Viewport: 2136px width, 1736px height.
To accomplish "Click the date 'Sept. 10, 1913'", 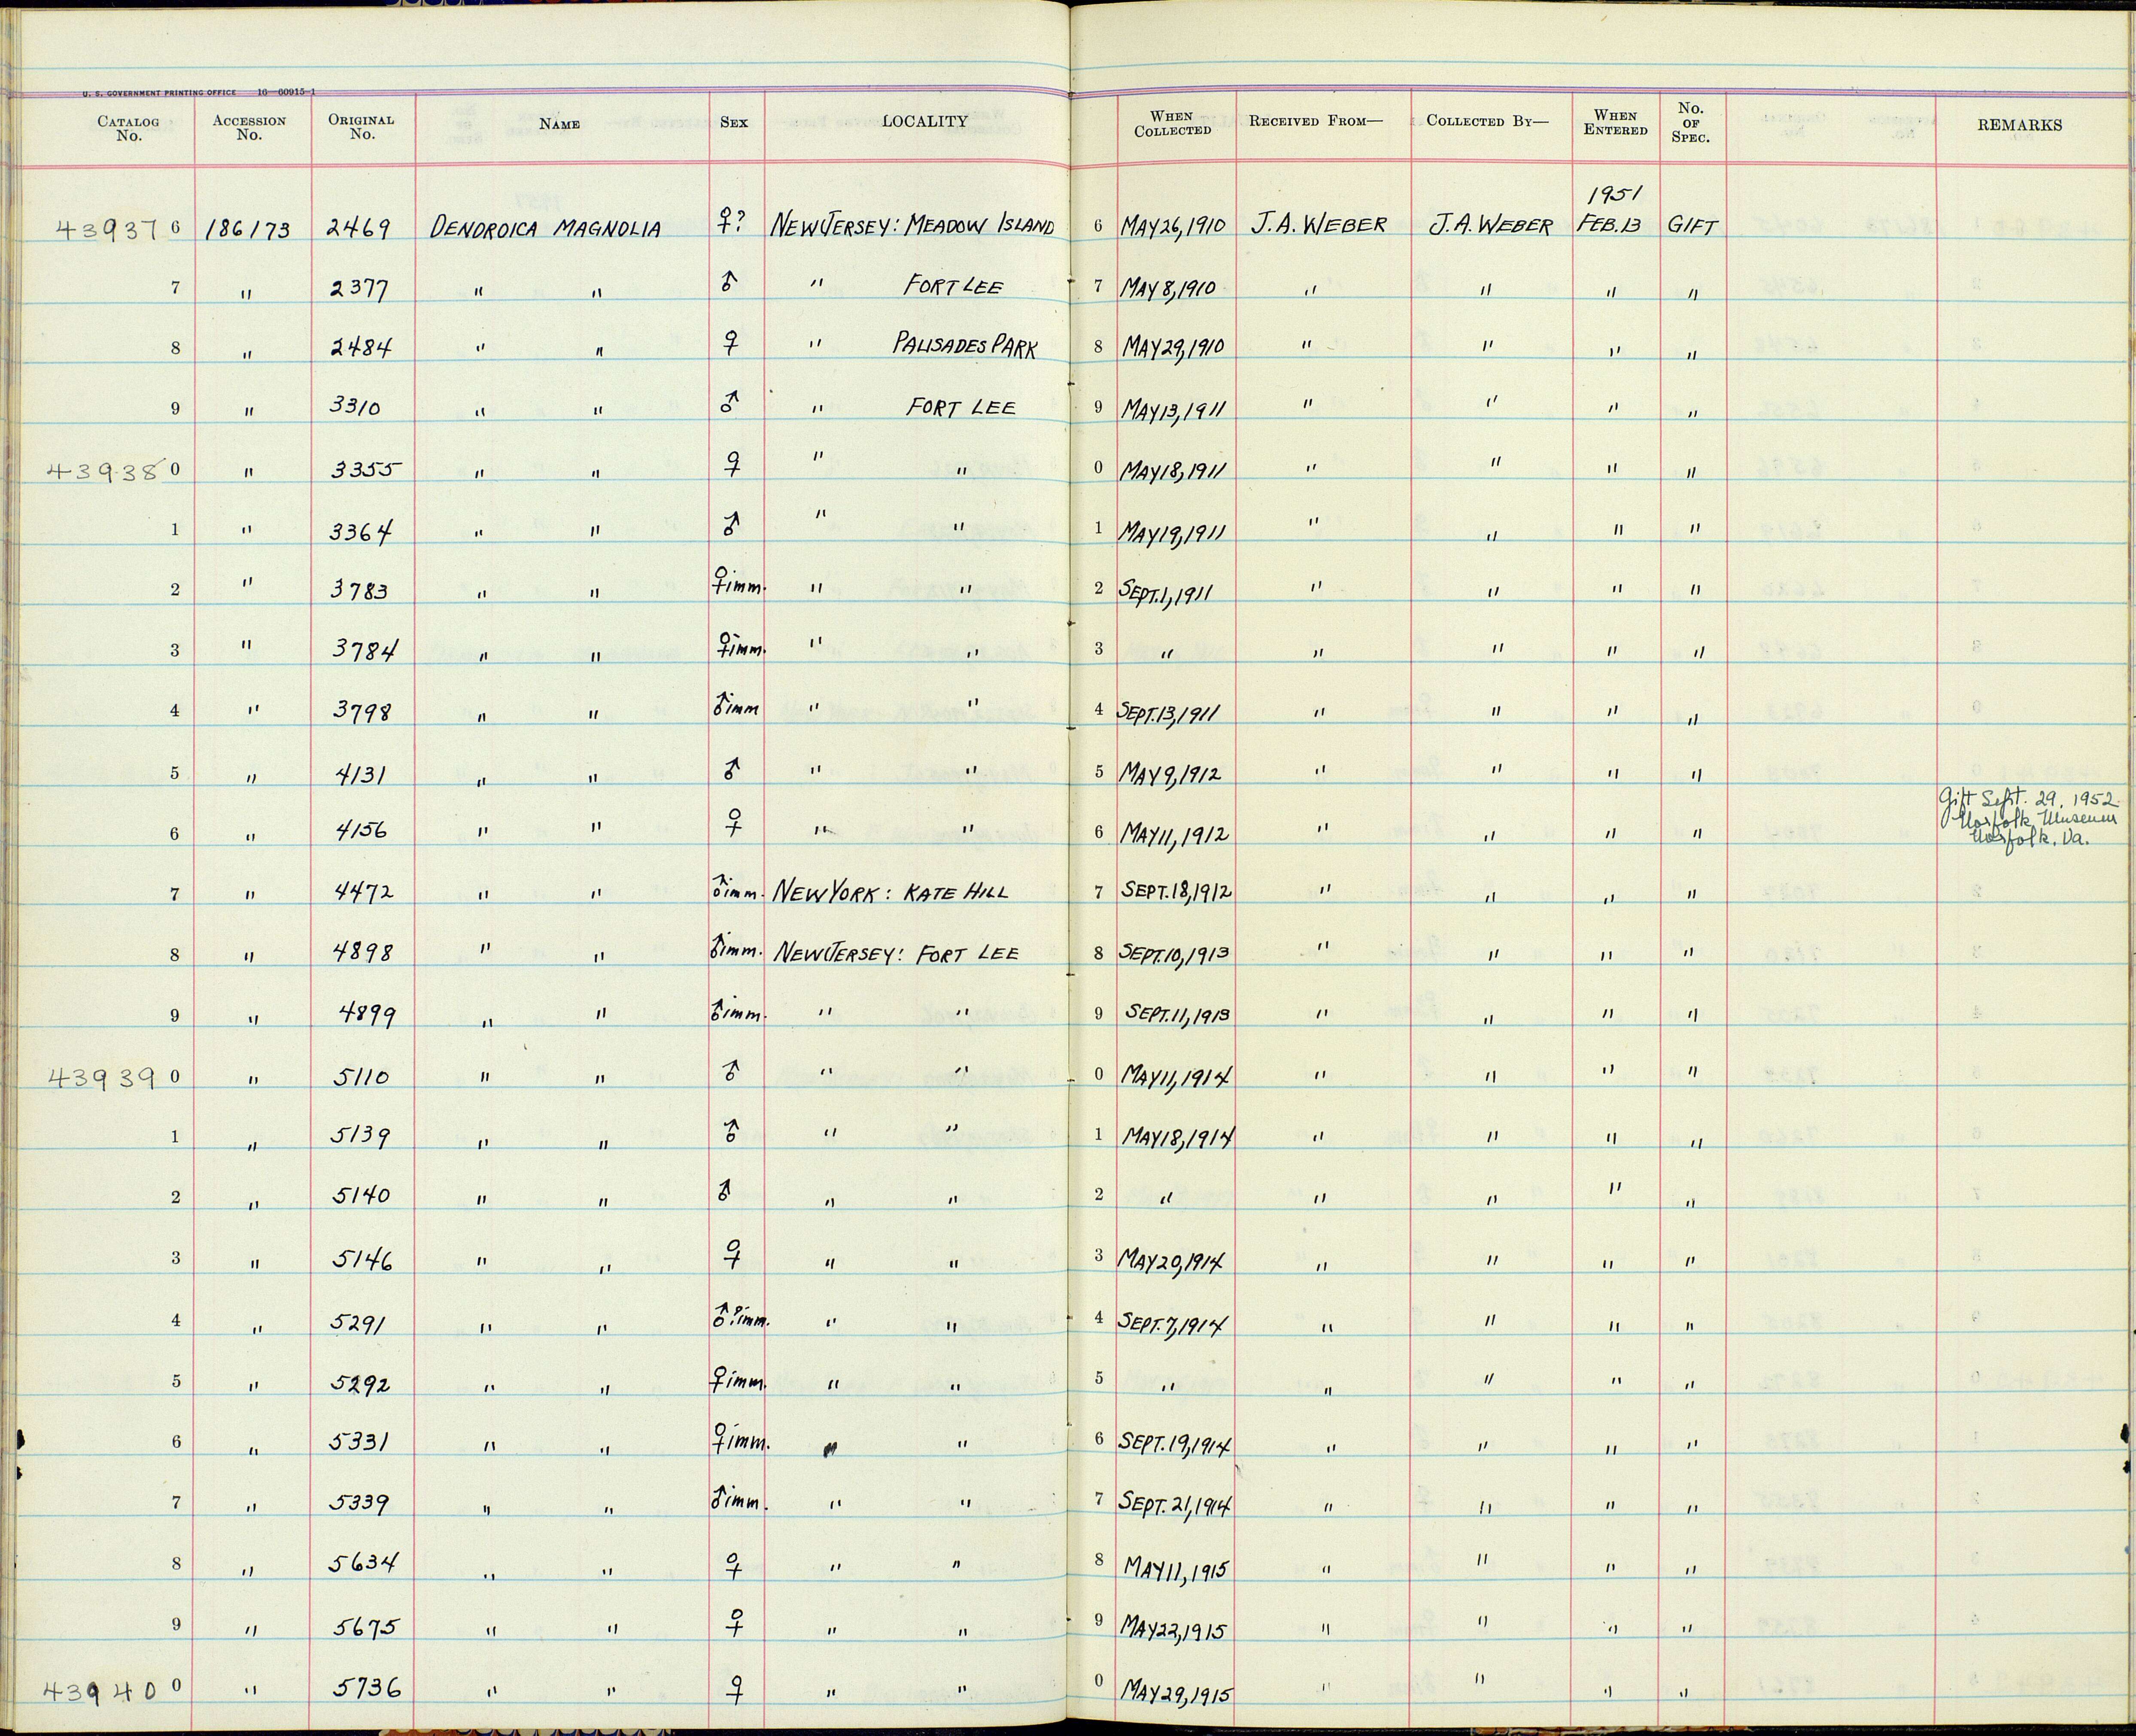I will (1175, 953).
